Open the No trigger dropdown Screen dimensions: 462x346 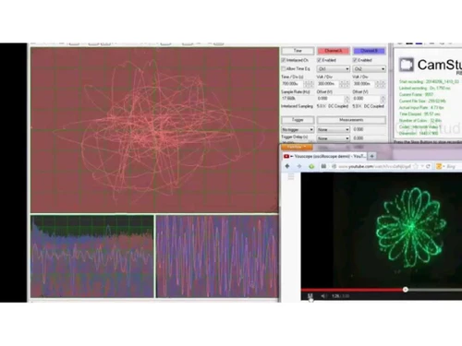click(298, 129)
